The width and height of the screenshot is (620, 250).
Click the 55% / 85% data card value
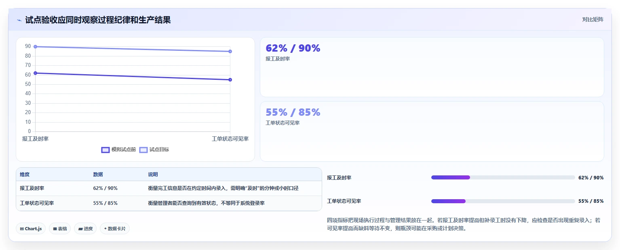[x=293, y=112]
